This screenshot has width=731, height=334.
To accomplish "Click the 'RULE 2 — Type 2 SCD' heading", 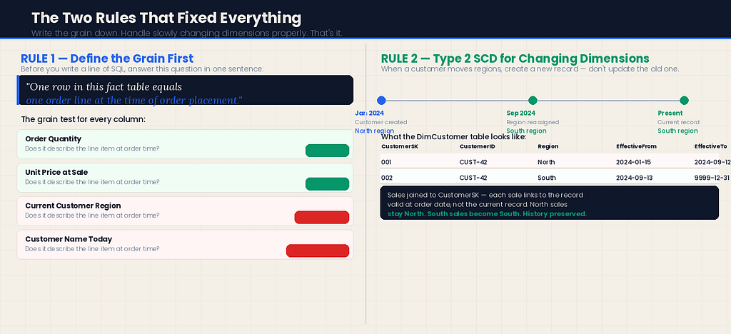I will (x=515, y=59).
